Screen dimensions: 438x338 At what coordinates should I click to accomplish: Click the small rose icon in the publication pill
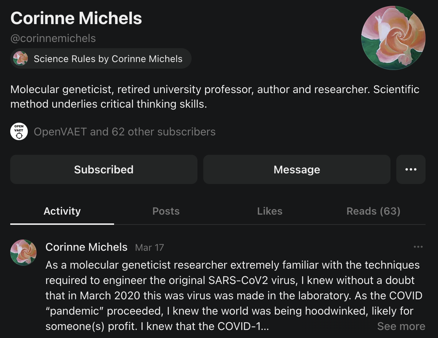click(20, 58)
